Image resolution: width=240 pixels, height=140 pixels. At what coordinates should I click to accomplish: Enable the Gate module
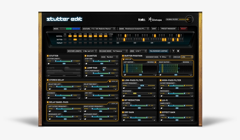(x=48, y=68)
